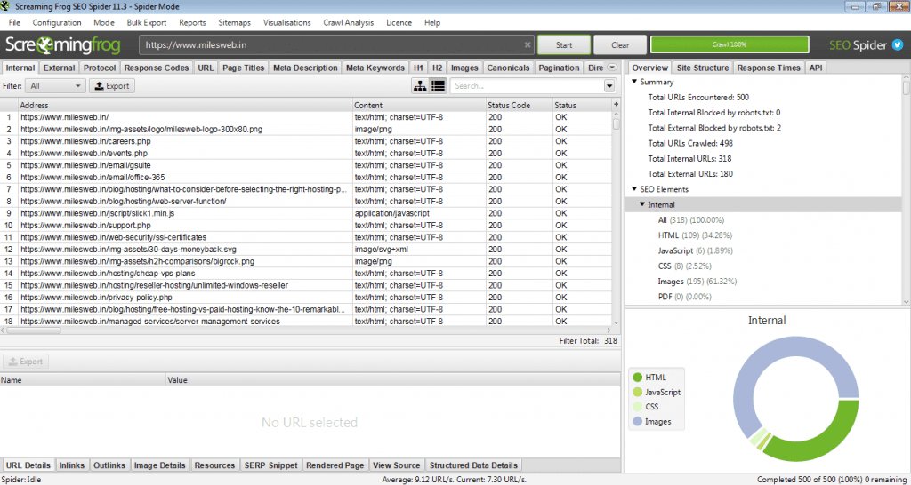This screenshot has width=911, height=485.
Task: Select Images (195) in the overview tree
Action: pos(697,282)
